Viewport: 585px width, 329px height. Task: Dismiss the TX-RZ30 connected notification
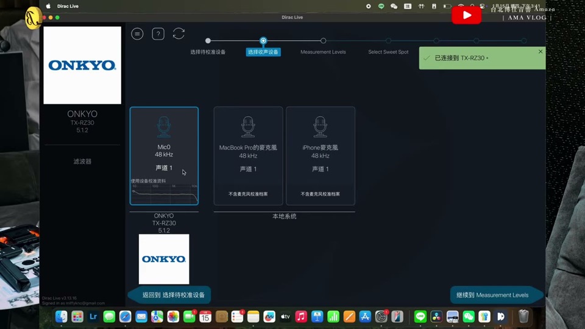[541, 51]
